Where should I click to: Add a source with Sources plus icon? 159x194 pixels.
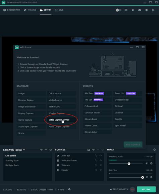(93, 150)
